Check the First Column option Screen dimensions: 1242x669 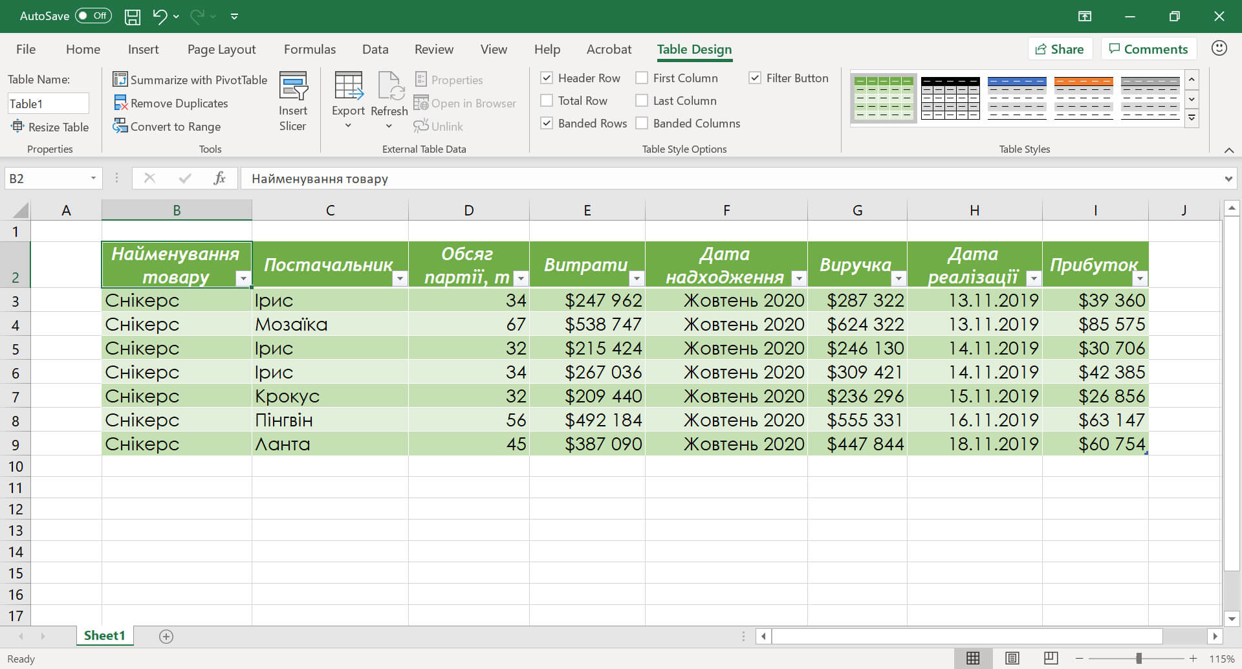(x=642, y=78)
